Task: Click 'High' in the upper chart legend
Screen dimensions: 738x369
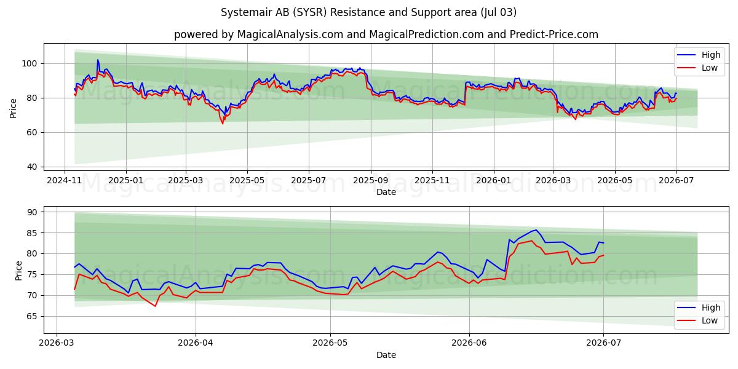Action: 710,55
